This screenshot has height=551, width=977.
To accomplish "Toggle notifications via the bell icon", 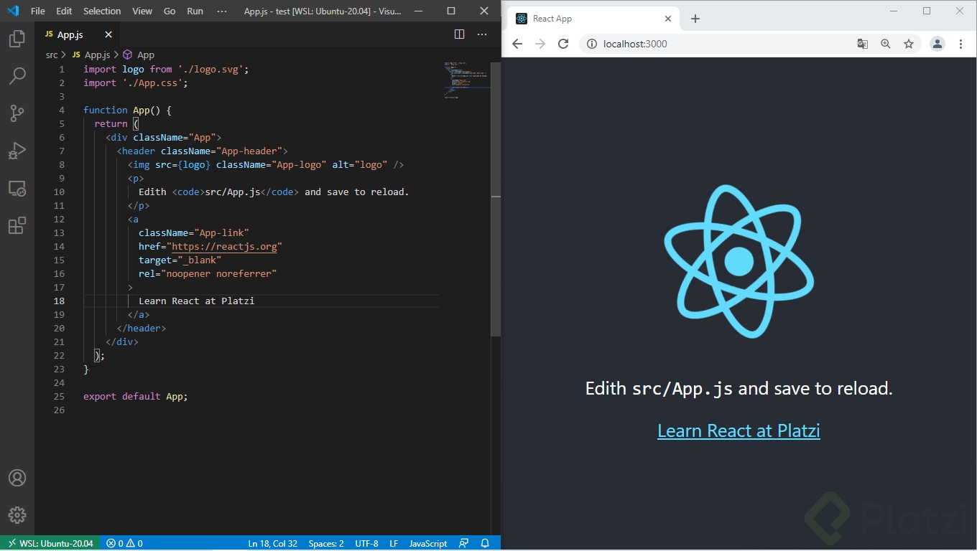I will point(485,543).
